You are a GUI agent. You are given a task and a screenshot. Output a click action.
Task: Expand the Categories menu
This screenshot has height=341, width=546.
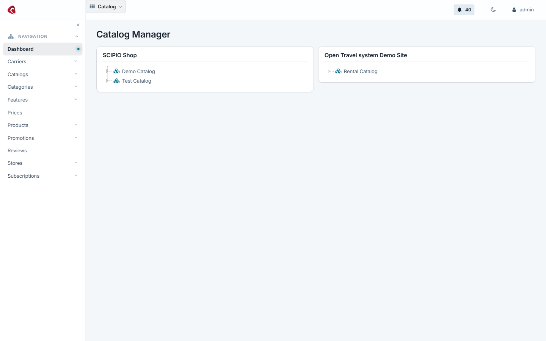[42, 87]
